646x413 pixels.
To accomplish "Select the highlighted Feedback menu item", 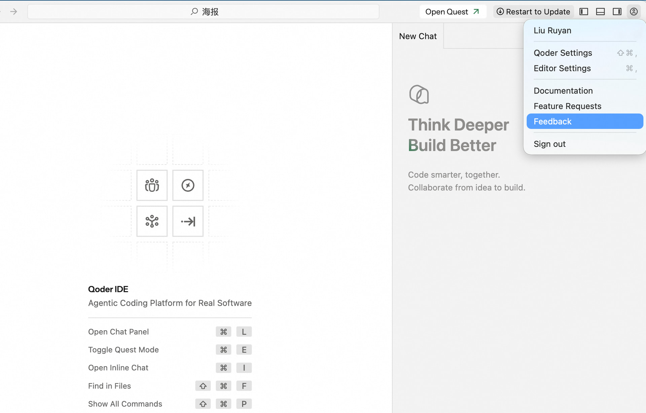I will (585, 121).
